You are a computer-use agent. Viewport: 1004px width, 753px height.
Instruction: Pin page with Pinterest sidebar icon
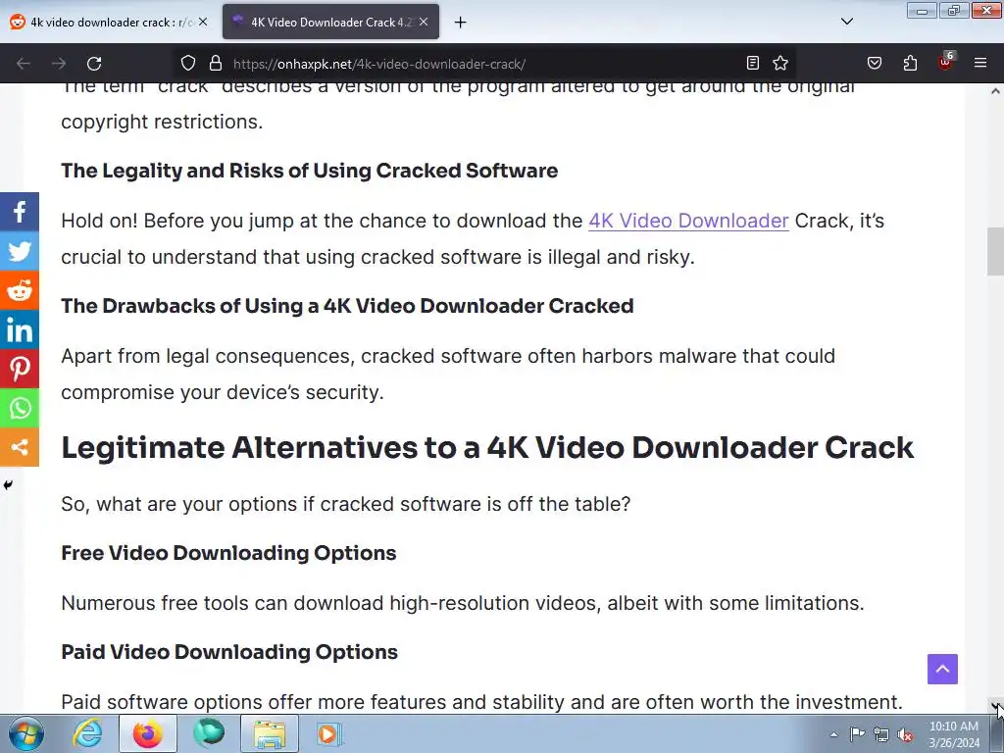coord(20,369)
